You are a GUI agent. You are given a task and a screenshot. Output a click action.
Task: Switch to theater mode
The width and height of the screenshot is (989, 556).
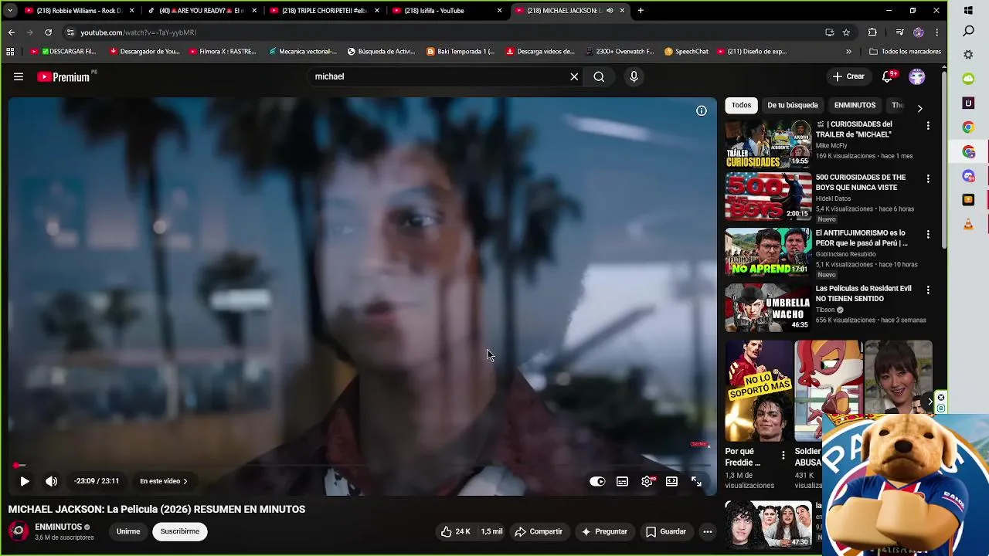coord(671,481)
